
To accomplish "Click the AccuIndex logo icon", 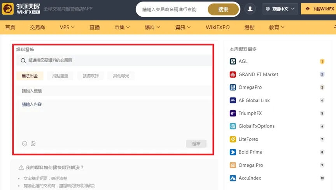I will pos(233,178).
